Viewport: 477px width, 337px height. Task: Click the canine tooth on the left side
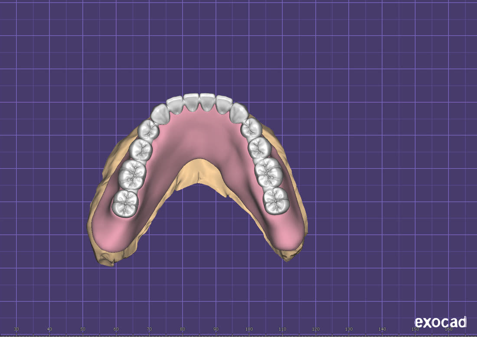coord(160,114)
